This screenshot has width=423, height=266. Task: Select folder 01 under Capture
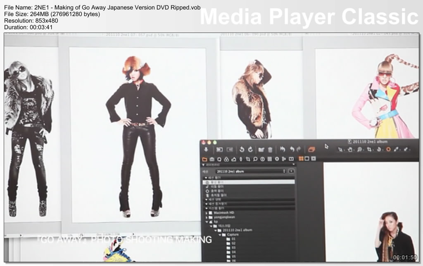[231, 239]
